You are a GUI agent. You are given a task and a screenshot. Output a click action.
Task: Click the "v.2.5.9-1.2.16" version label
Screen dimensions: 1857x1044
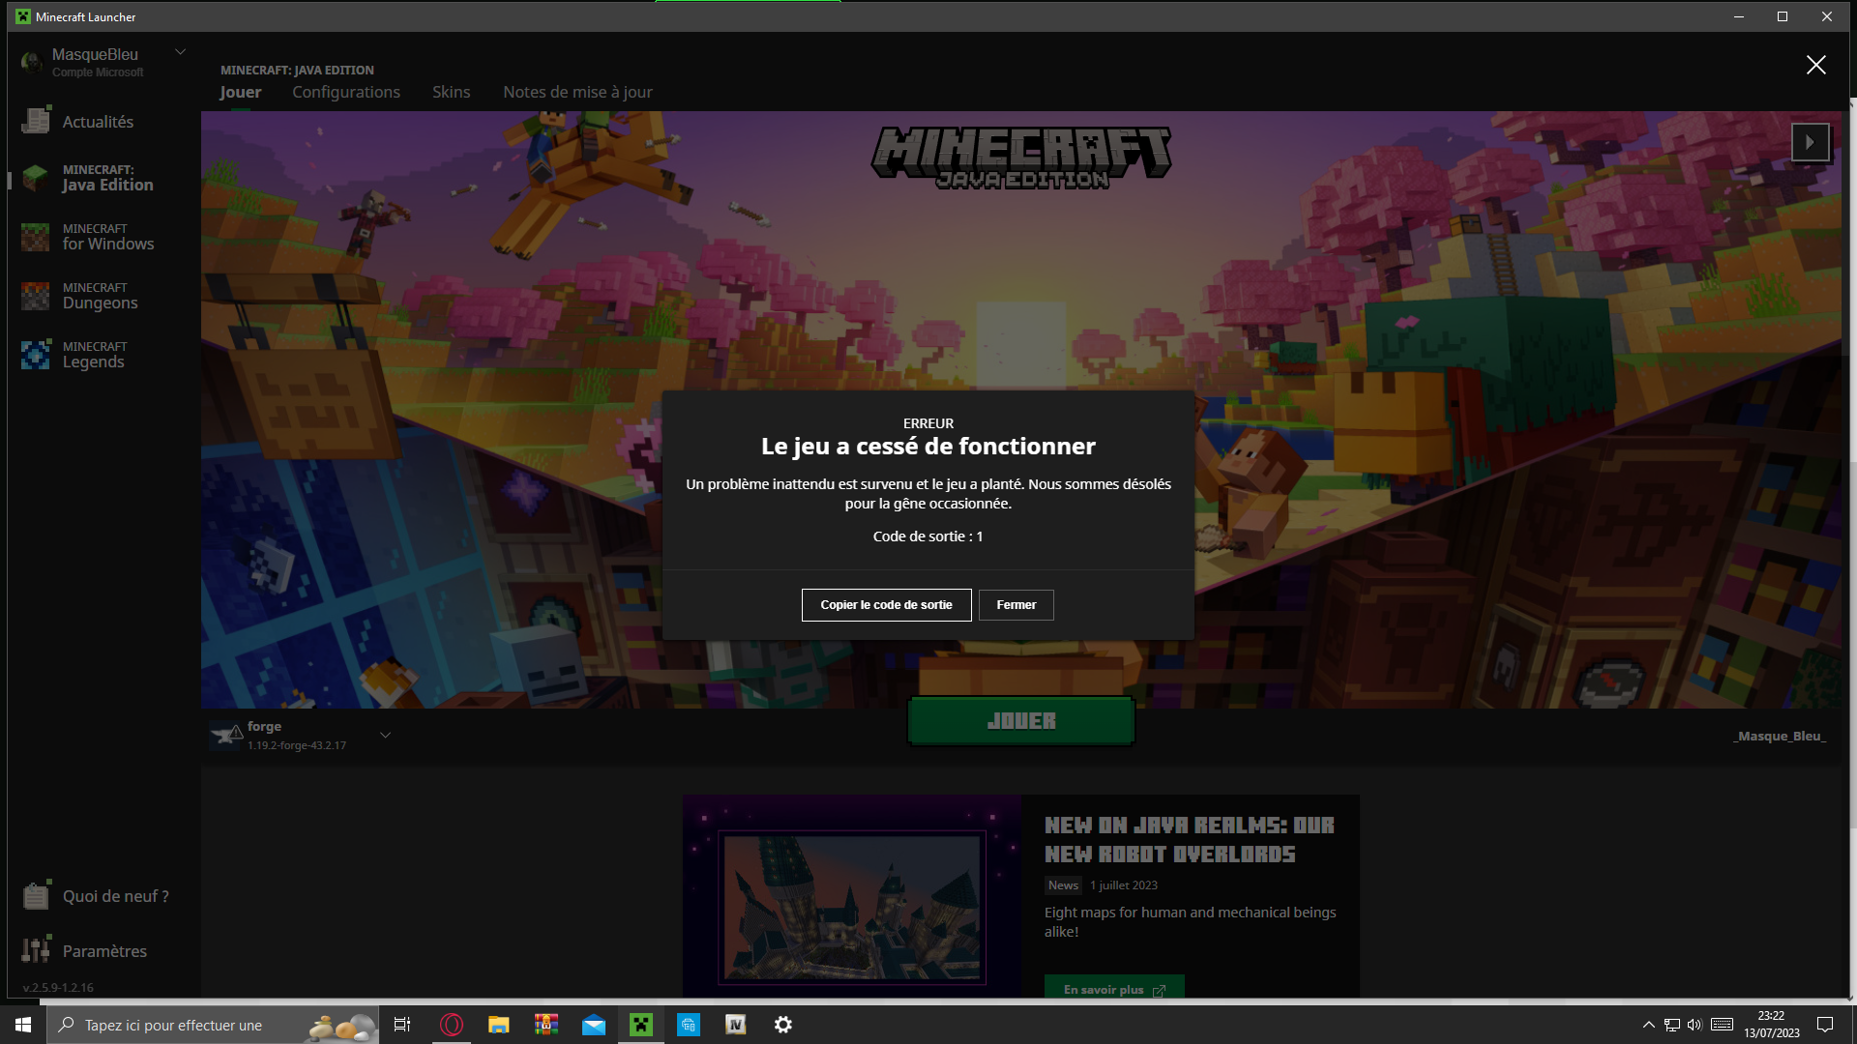click(x=58, y=988)
